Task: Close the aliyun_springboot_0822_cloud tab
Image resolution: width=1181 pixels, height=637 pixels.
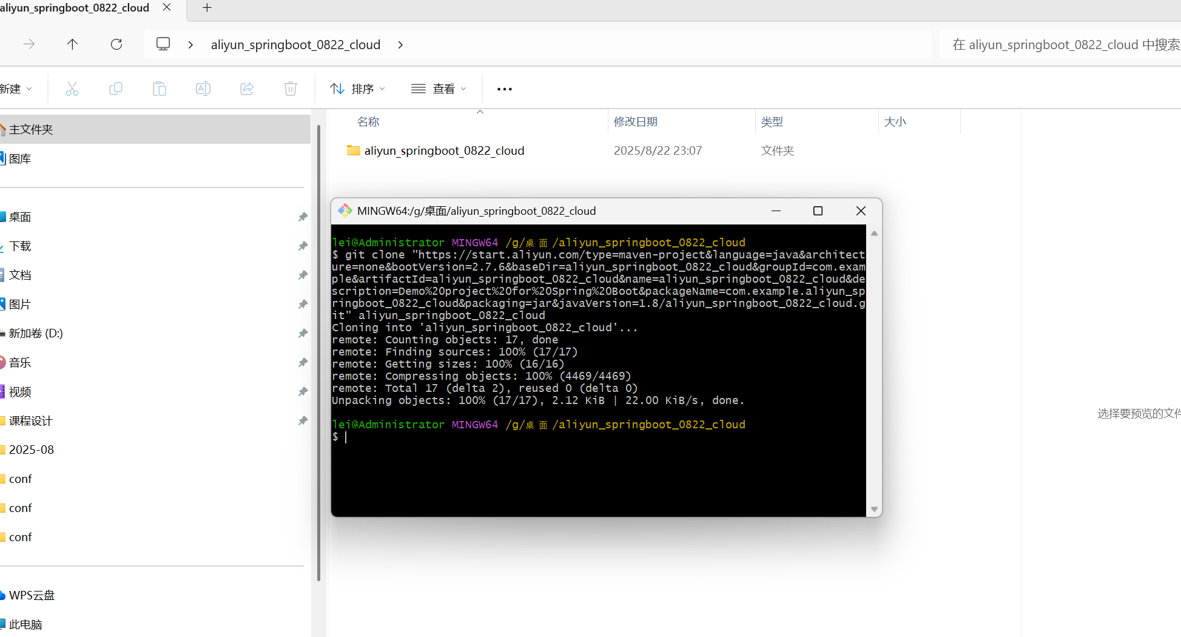Action: (167, 7)
